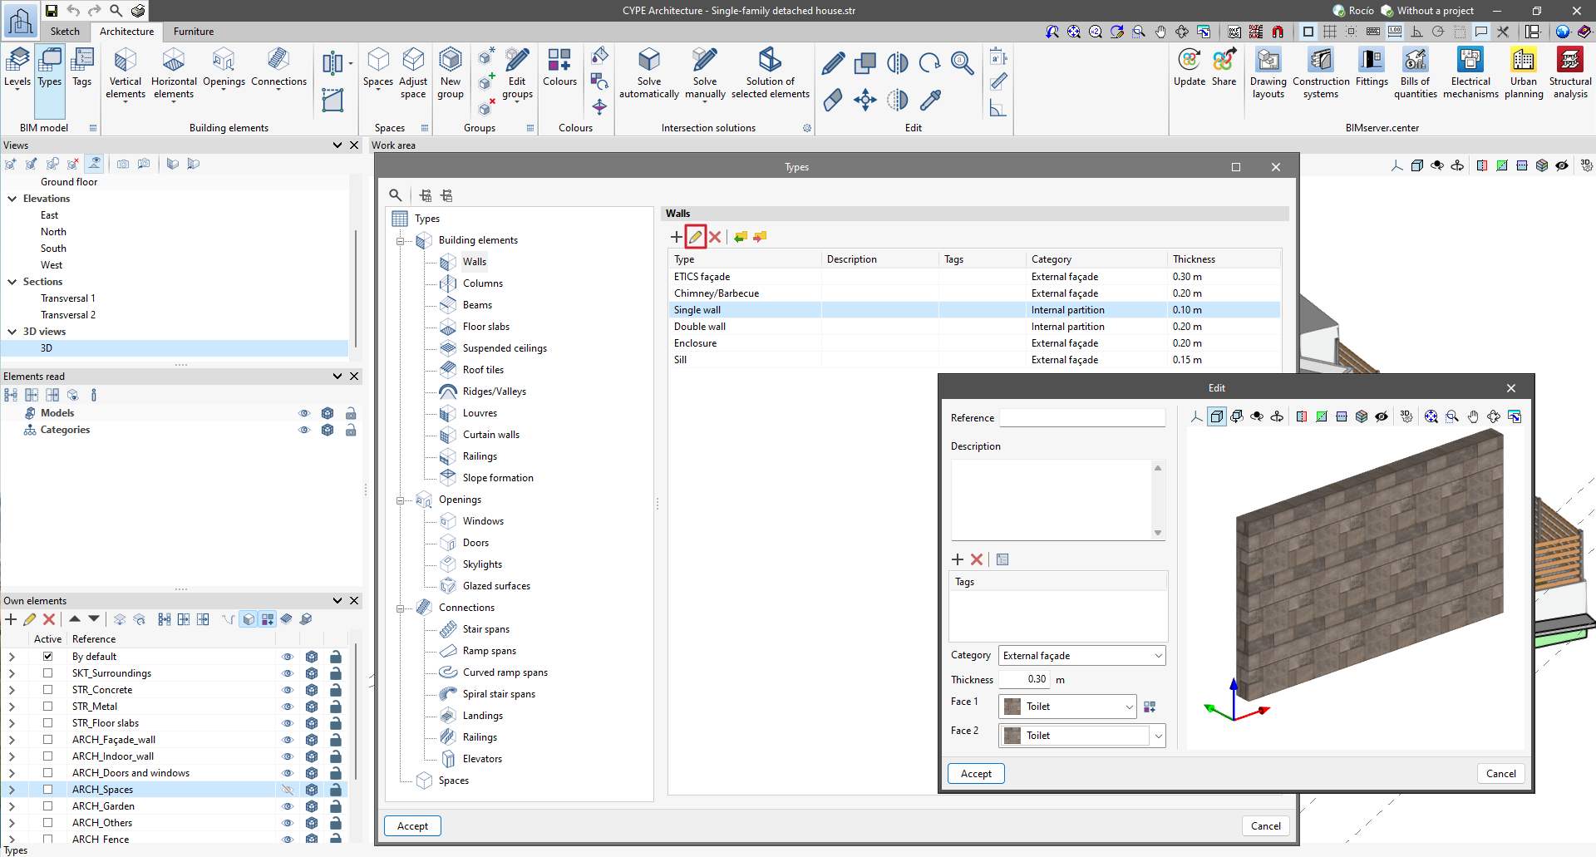Switch to the Furniture ribbon tab

[x=194, y=32]
